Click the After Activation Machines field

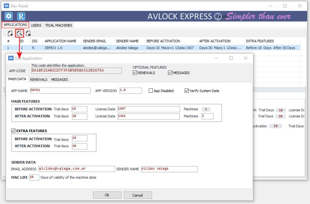click(x=207, y=116)
